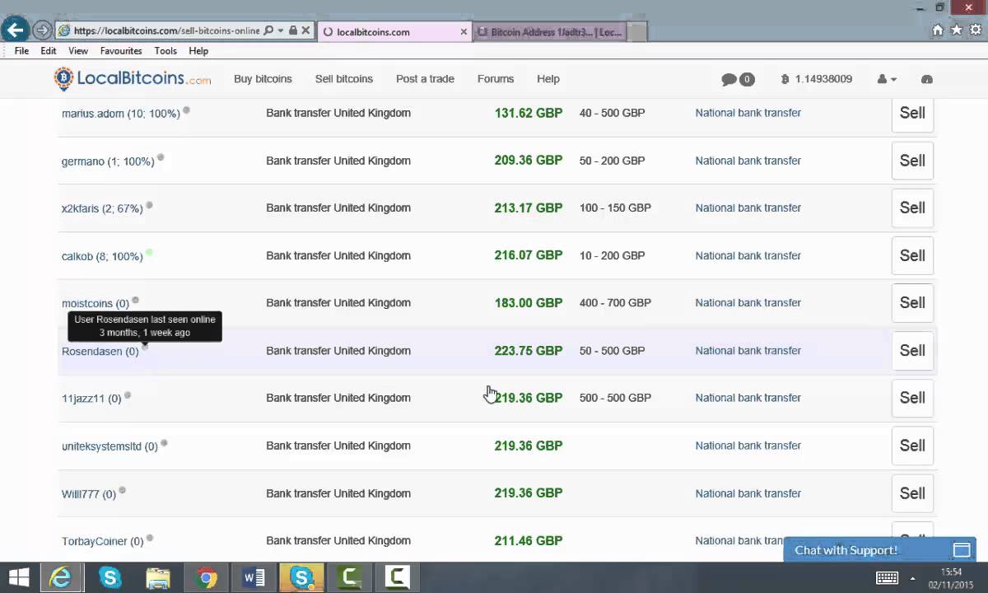
Task: Click Sell in the 11jazz11 row
Action: [x=912, y=398]
